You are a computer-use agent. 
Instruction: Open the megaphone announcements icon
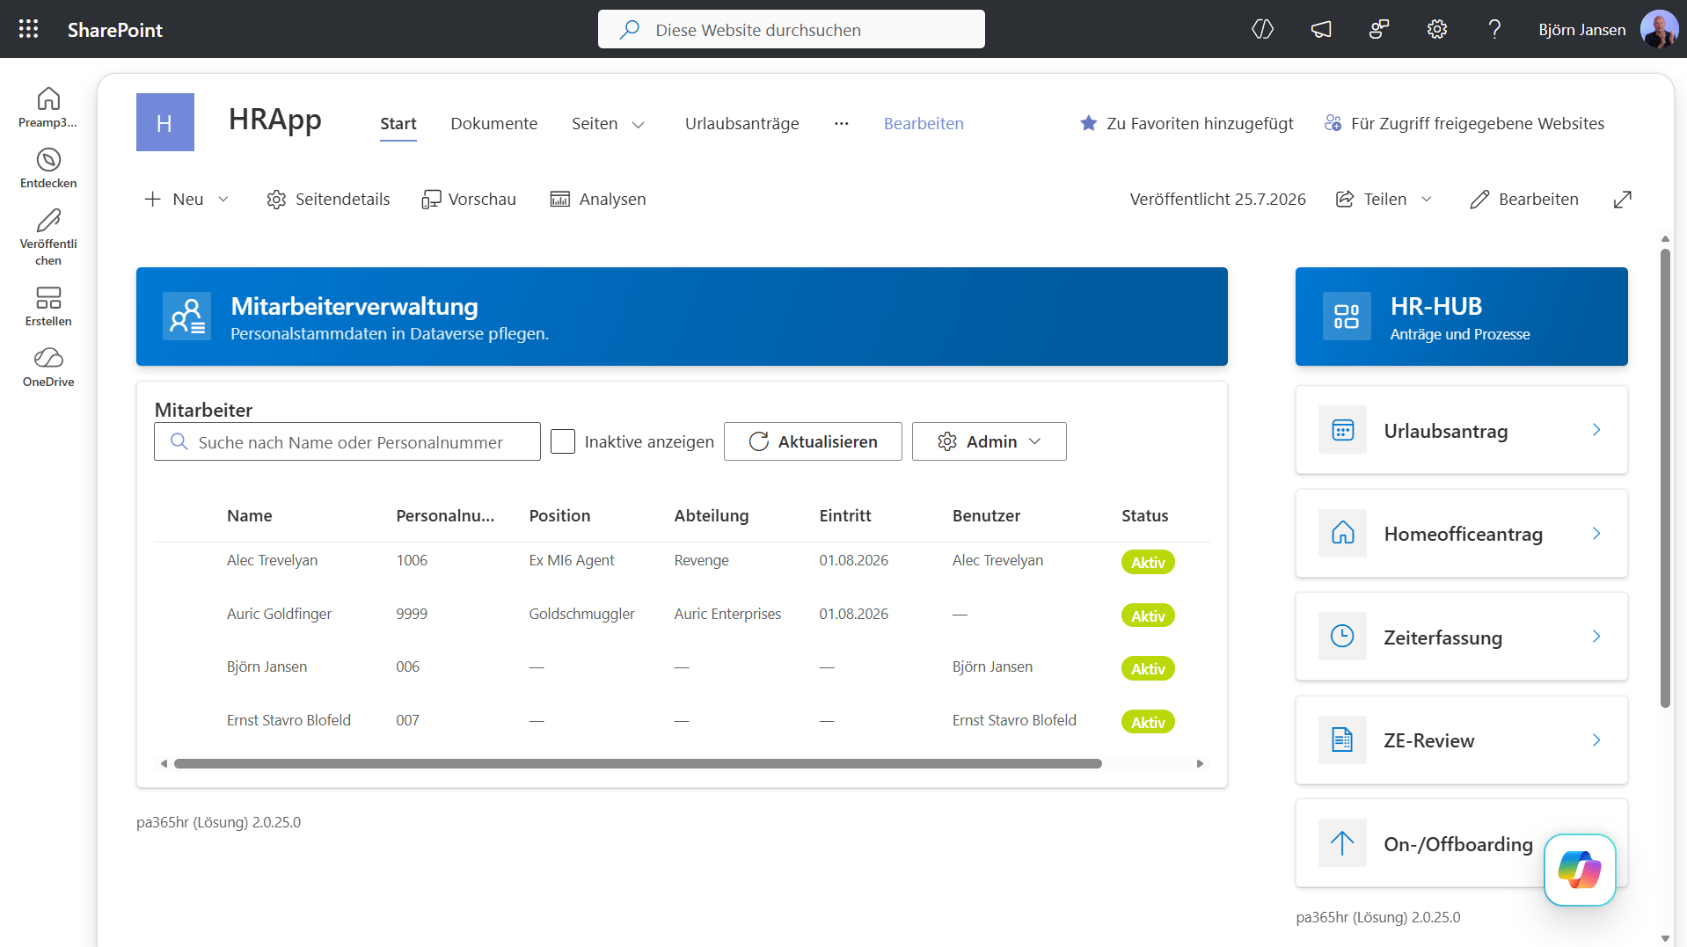point(1320,29)
